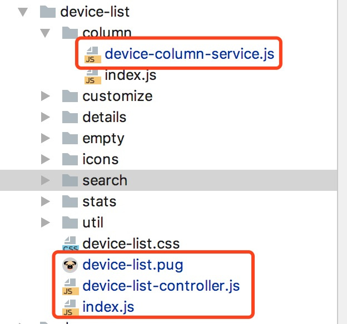Select the icons folder label

point(101,159)
